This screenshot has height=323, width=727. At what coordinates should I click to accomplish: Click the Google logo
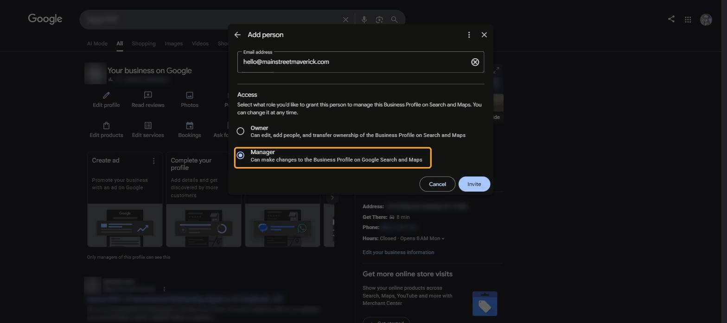tap(45, 19)
